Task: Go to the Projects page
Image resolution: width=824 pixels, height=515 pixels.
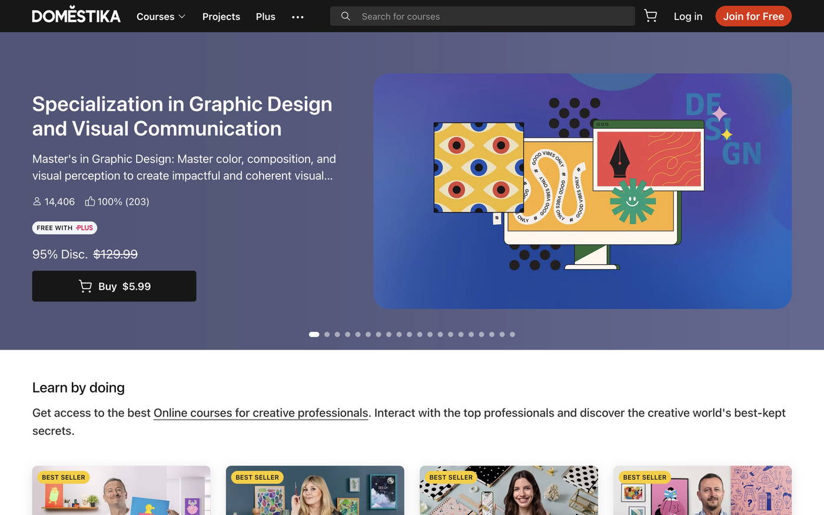Action: point(221,16)
